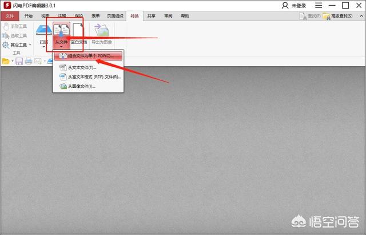
Task: Collapse the ribbon with the chevron
Action: coord(361,16)
